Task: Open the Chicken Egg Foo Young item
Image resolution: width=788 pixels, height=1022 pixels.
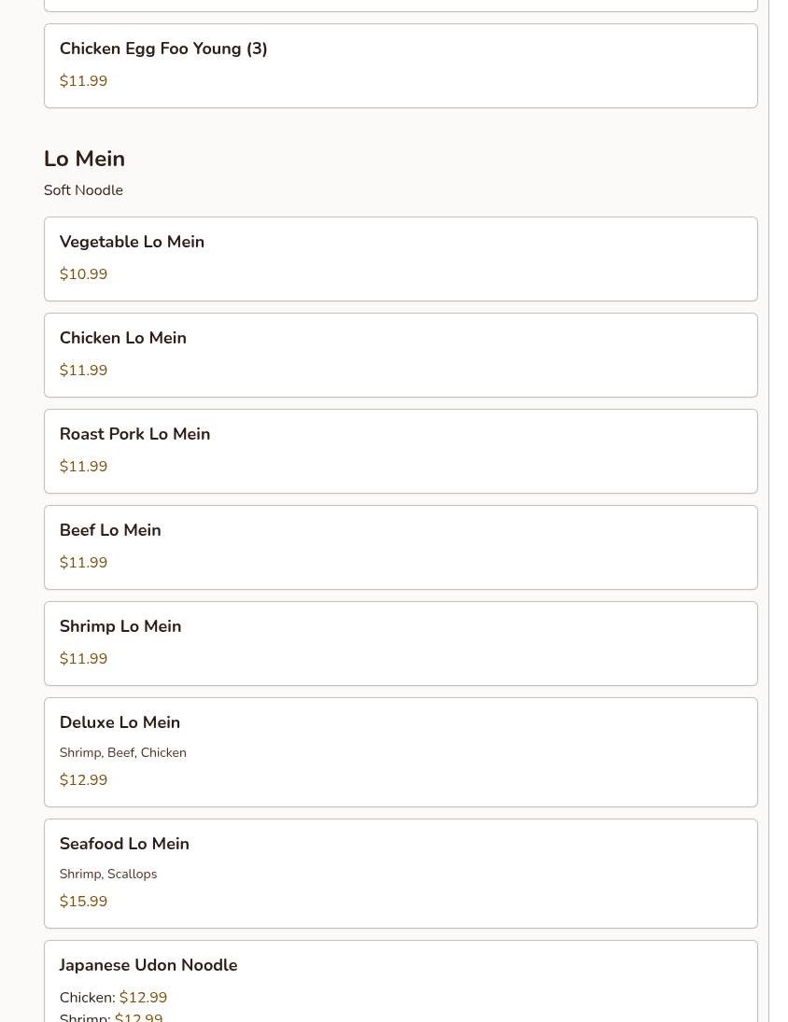Action: pyautogui.click(x=163, y=49)
